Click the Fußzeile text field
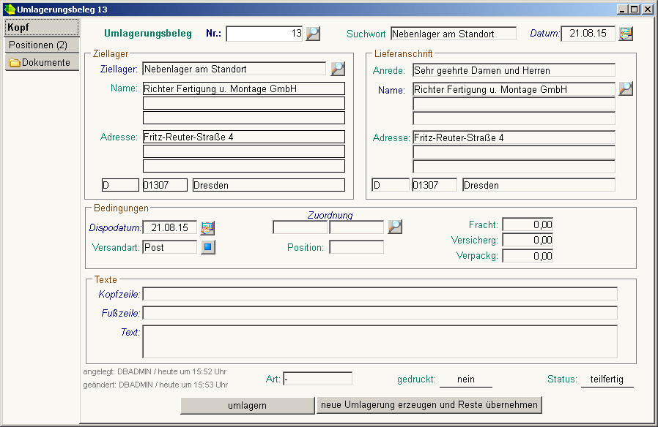This screenshot has height=427, width=658. (380, 313)
